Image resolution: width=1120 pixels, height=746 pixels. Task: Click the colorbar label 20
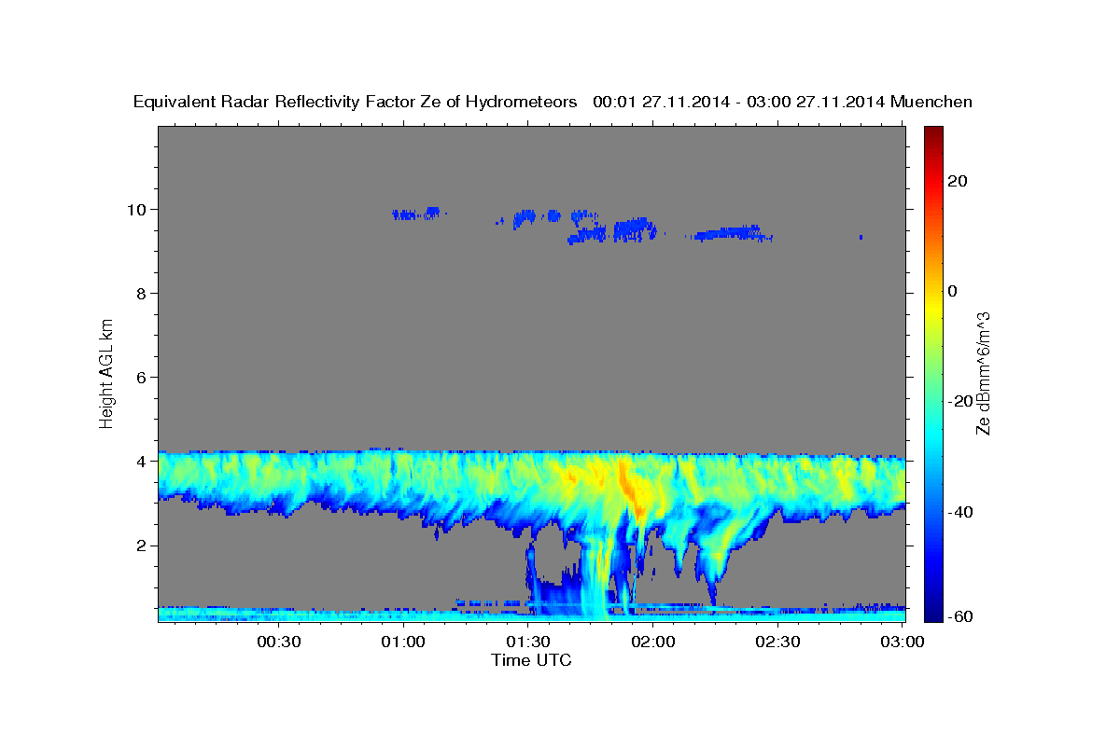point(957,181)
